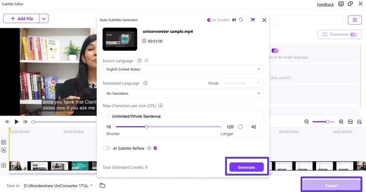Refresh the AI Credits count
This screenshot has width=366, height=192.
[x=241, y=20]
